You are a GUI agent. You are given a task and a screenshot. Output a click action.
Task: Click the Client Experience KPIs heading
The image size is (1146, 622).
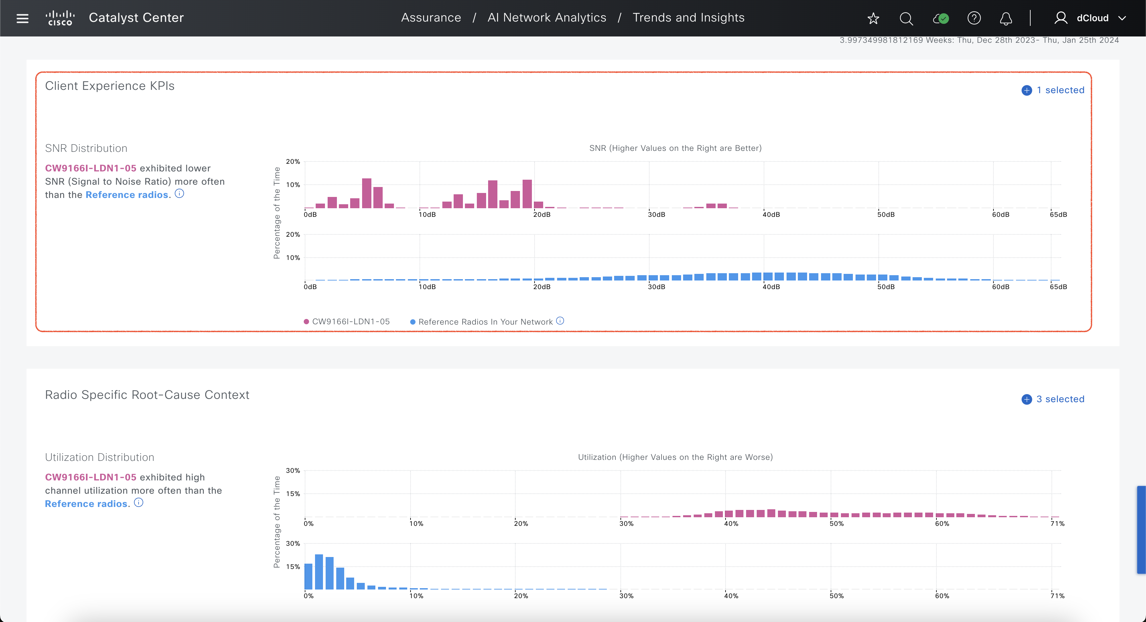pos(109,86)
